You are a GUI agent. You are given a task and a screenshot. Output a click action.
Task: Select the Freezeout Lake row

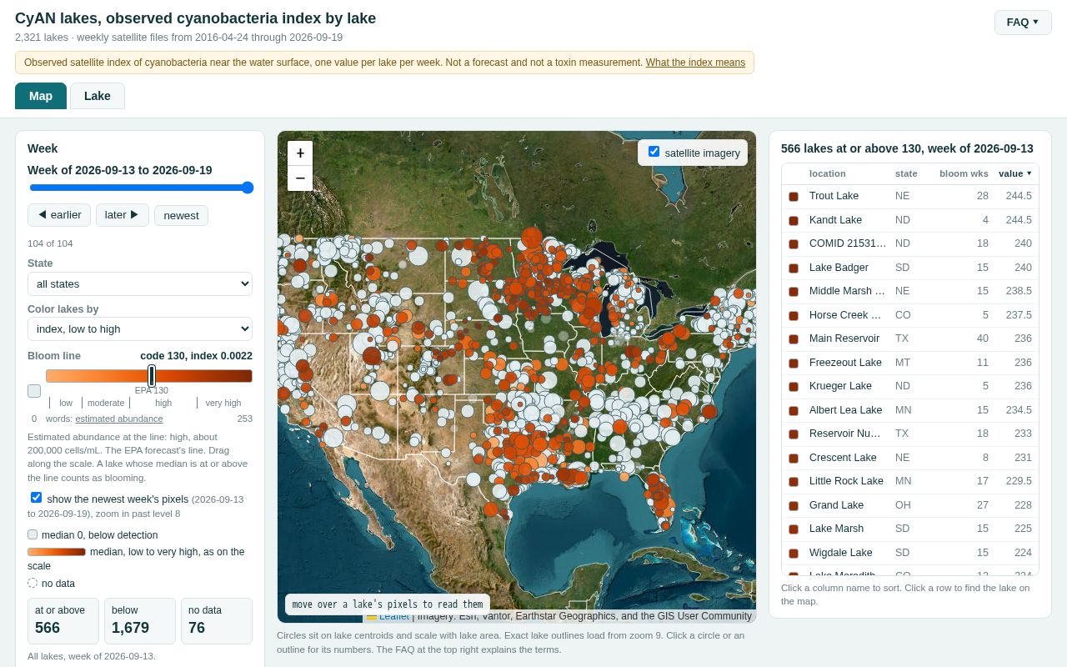(910, 363)
